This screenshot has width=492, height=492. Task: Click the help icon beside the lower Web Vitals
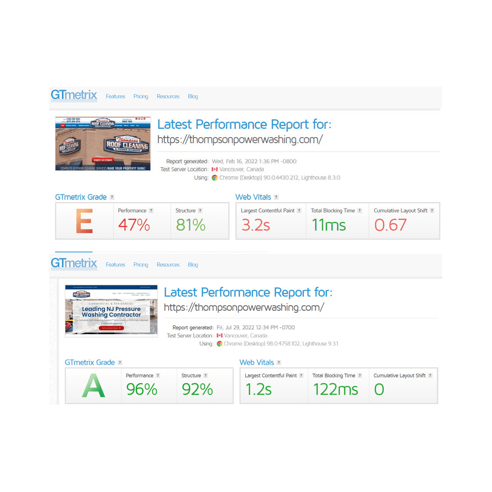pyautogui.click(x=278, y=363)
